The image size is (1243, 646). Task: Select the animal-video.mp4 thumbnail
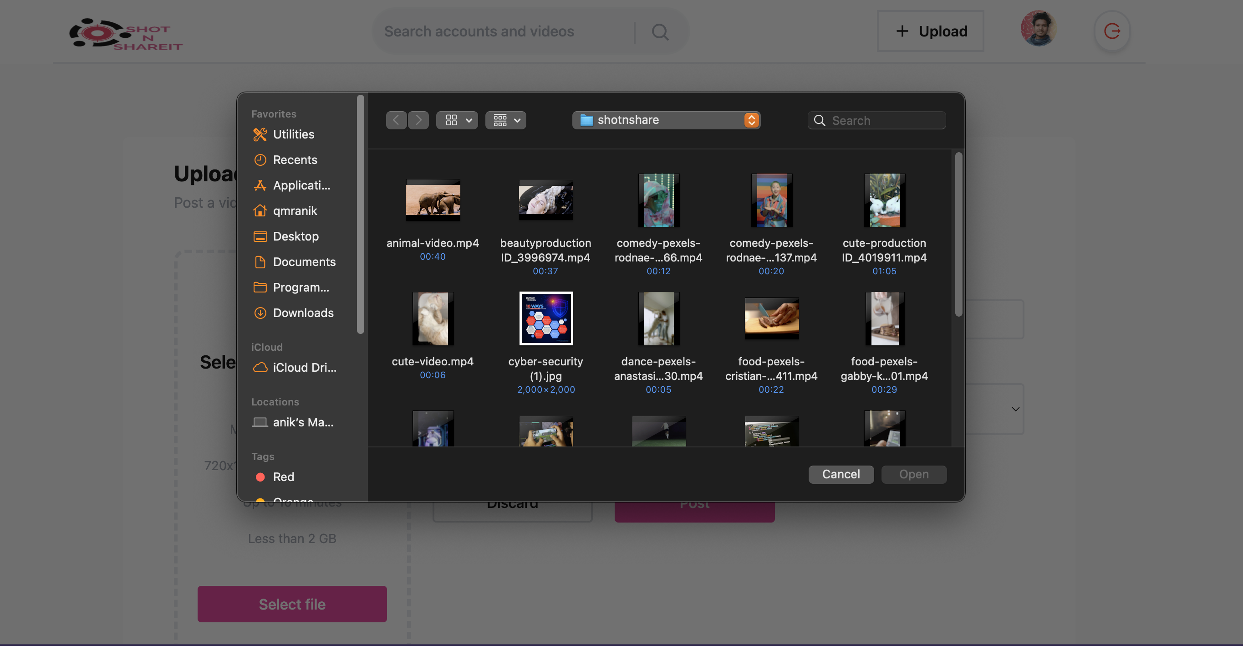[433, 200]
